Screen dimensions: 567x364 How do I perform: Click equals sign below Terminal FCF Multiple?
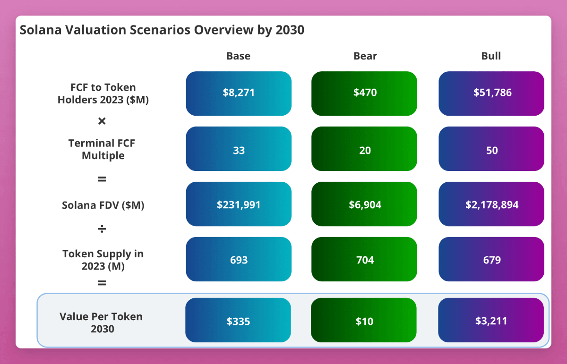[x=102, y=179]
